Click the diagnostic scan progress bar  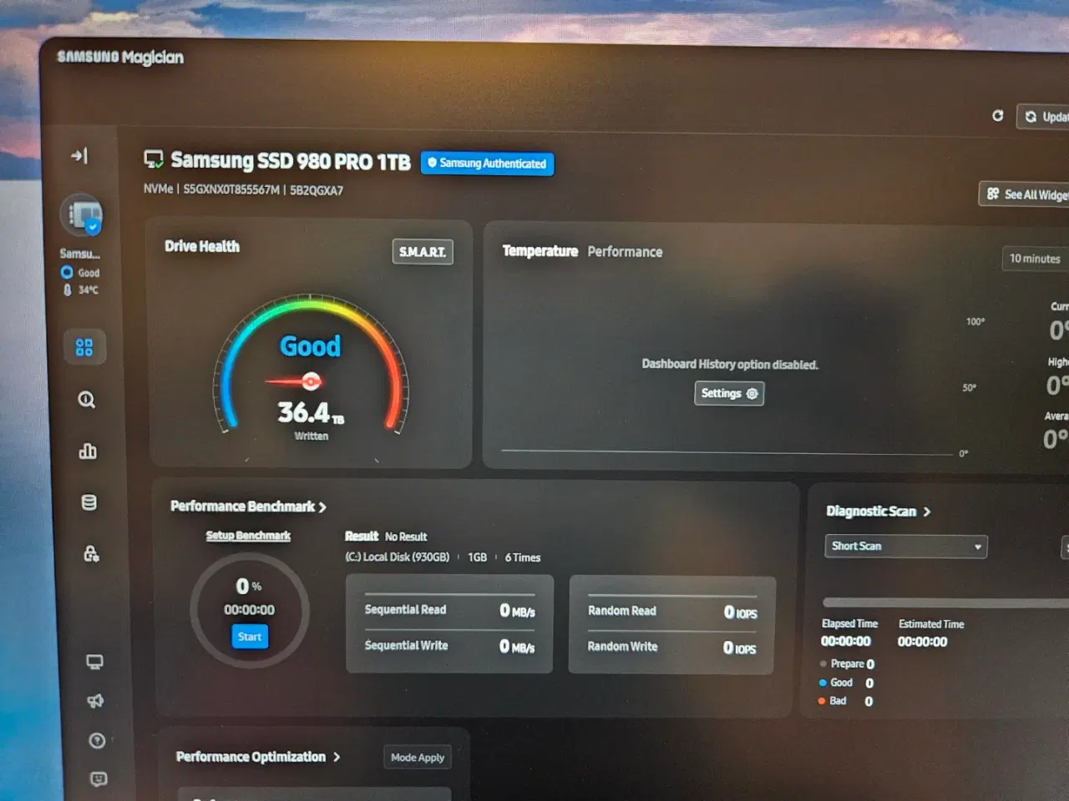945,602
